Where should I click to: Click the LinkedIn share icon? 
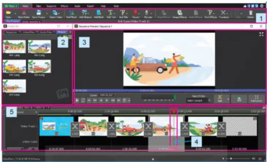pos(257,6)
